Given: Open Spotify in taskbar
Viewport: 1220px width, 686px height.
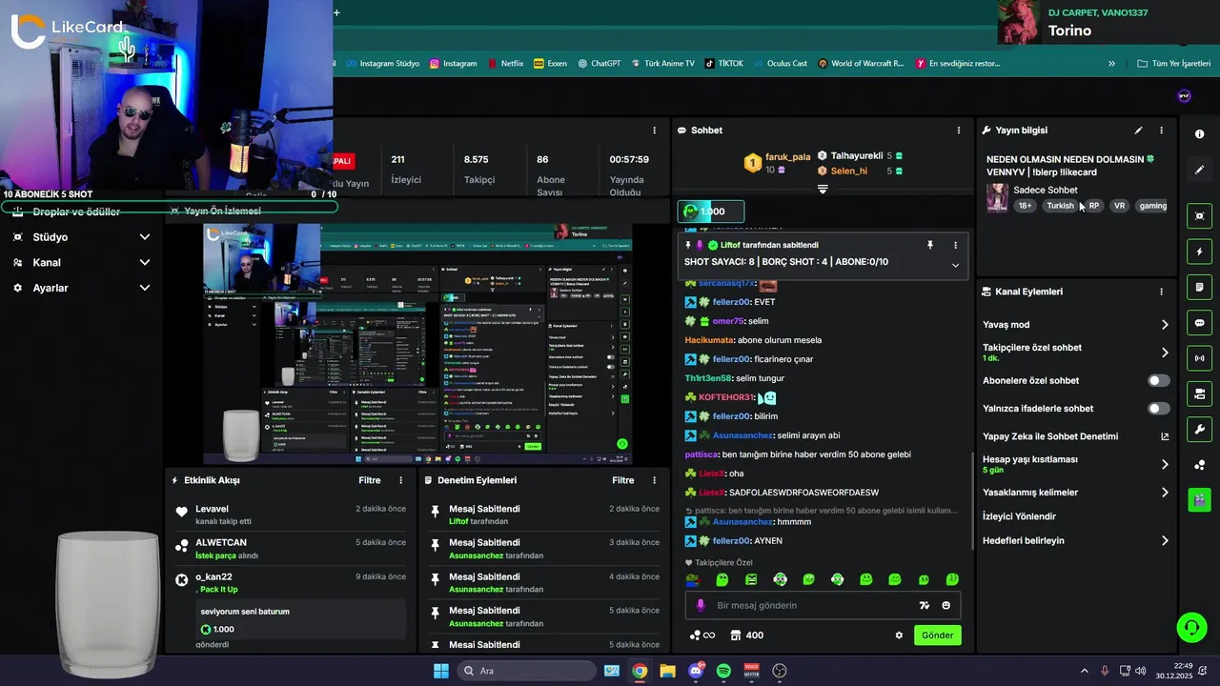Looking at the screenshot, I should point(723,671).
